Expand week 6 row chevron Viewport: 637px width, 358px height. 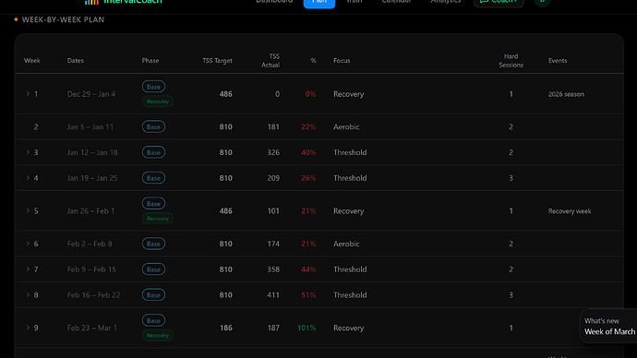(x=28, y=244)
